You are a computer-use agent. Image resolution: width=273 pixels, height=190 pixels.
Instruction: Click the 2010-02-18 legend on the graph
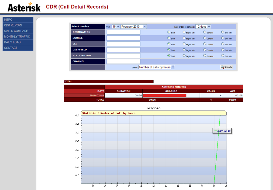pos(222,131)
